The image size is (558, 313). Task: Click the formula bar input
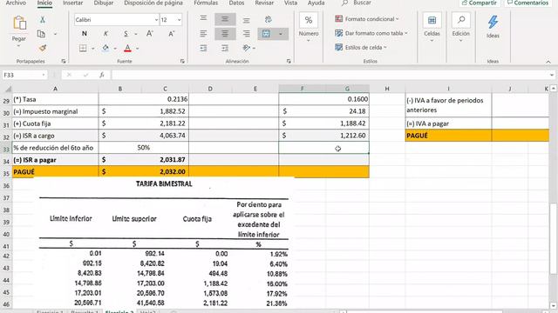330,75
